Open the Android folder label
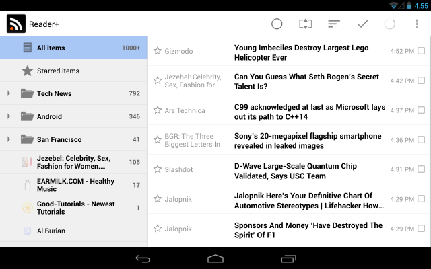Viewport: 431px width, 269px height. click(49, 116)
